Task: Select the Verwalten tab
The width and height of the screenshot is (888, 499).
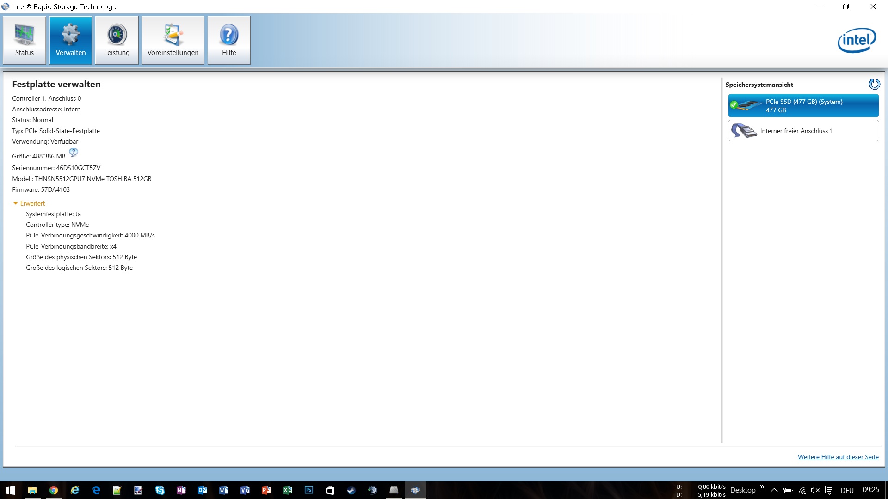Action: pyautogui.click(x=71, y=41)
